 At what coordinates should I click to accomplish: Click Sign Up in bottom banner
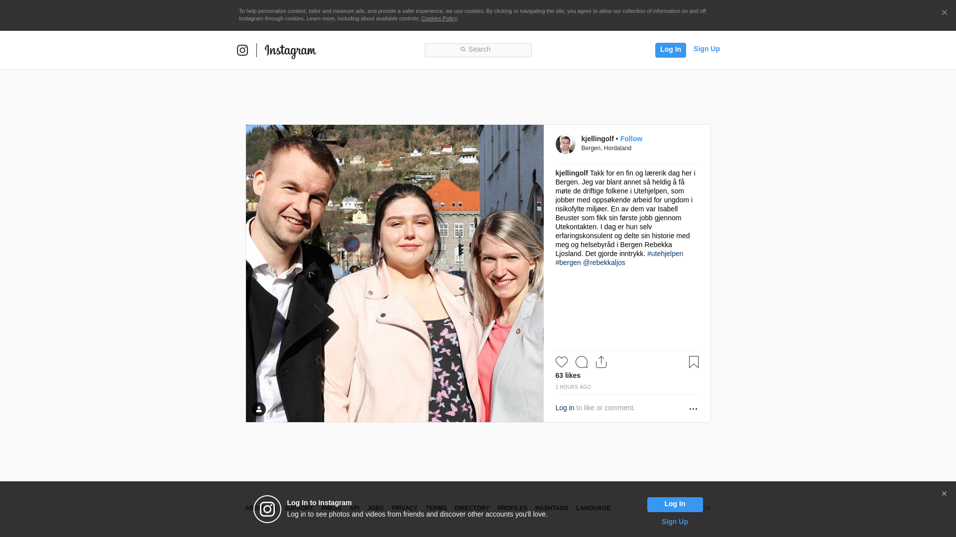[x=675, y=522]
